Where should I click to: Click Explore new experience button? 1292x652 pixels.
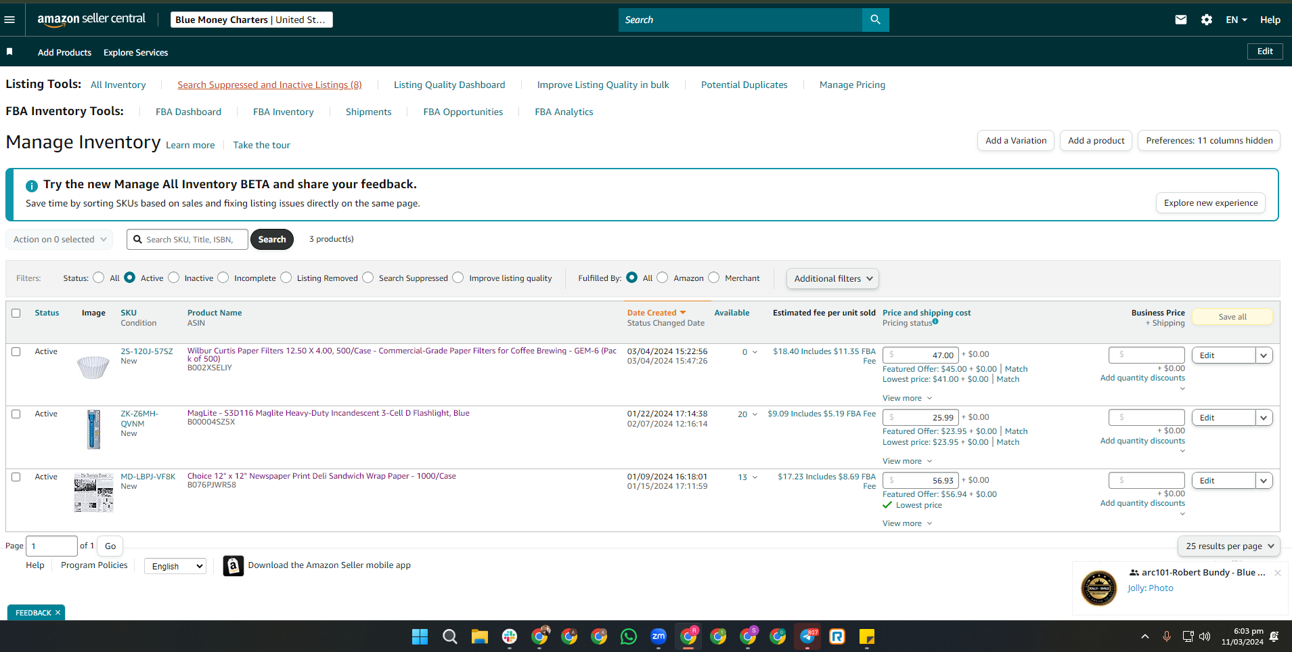[x=1210, y=203]
